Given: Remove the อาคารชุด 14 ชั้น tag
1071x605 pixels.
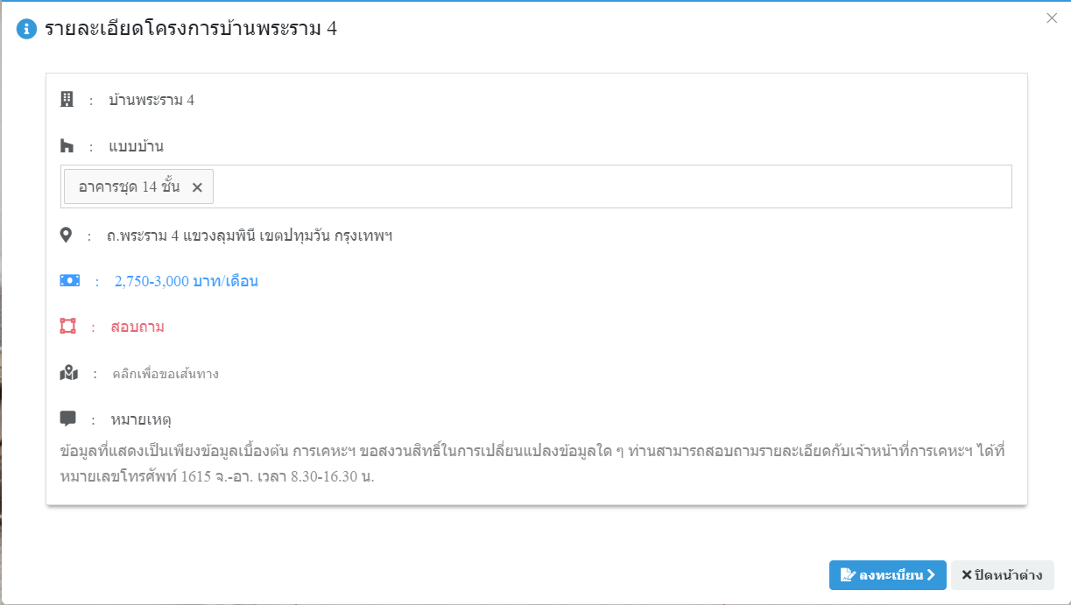Looking at the screenshot, I should click(197, 187).
